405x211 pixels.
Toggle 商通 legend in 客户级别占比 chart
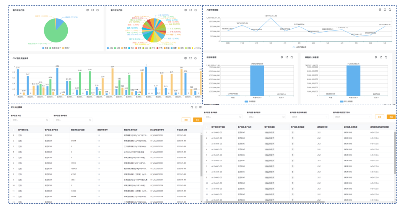[45, 48]
